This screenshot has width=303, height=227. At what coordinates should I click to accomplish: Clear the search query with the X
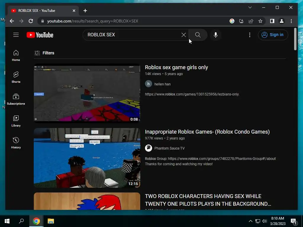click(183, 35)
